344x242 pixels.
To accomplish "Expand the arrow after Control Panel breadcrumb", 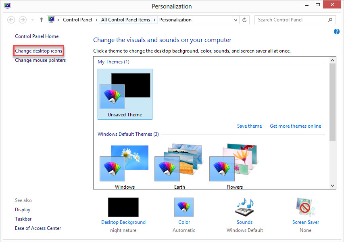I will coord(96,20).
